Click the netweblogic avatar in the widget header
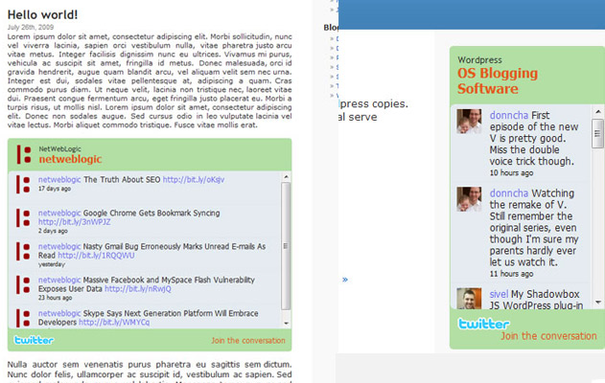The image size is (605, 383). pyautogui.click(x=24, y=154)
